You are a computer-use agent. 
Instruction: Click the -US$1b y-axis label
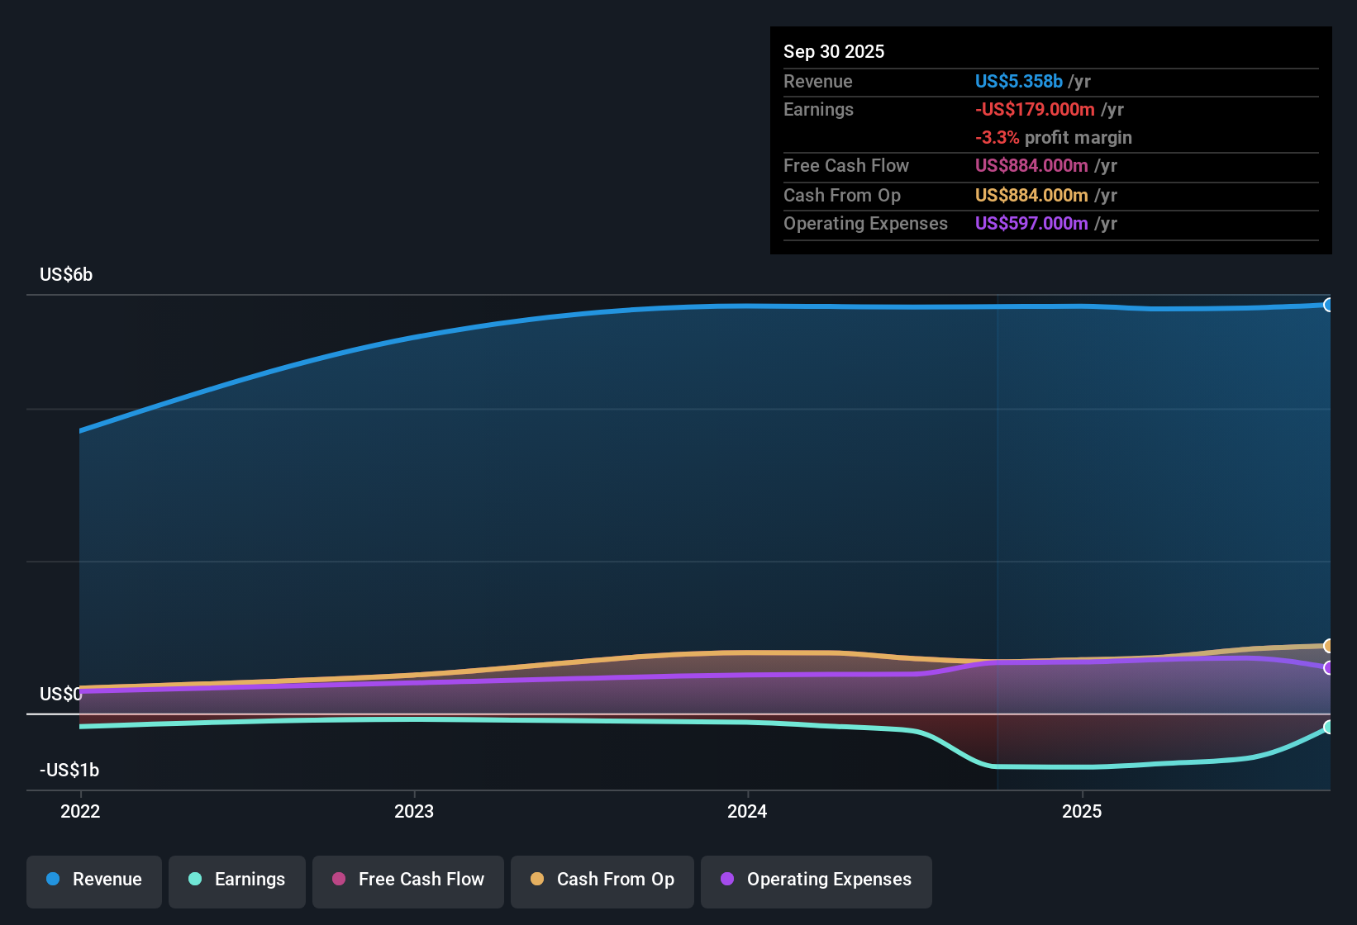69,770
